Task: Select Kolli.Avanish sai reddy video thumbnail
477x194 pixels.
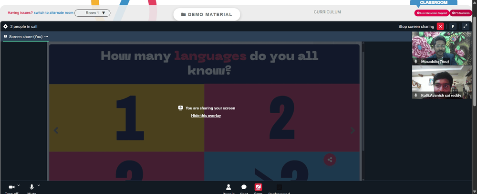Action: click(x=442, y=82)
